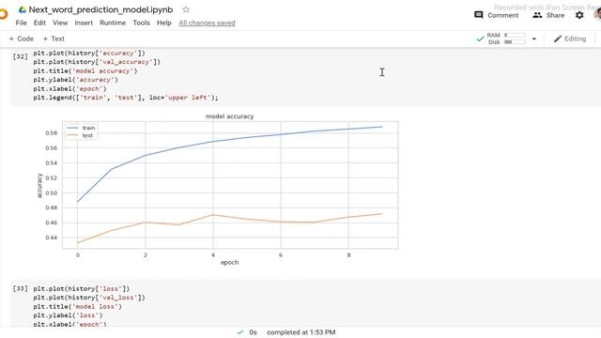
Task: Open the Runtime menu
Action: pos(113,23)
